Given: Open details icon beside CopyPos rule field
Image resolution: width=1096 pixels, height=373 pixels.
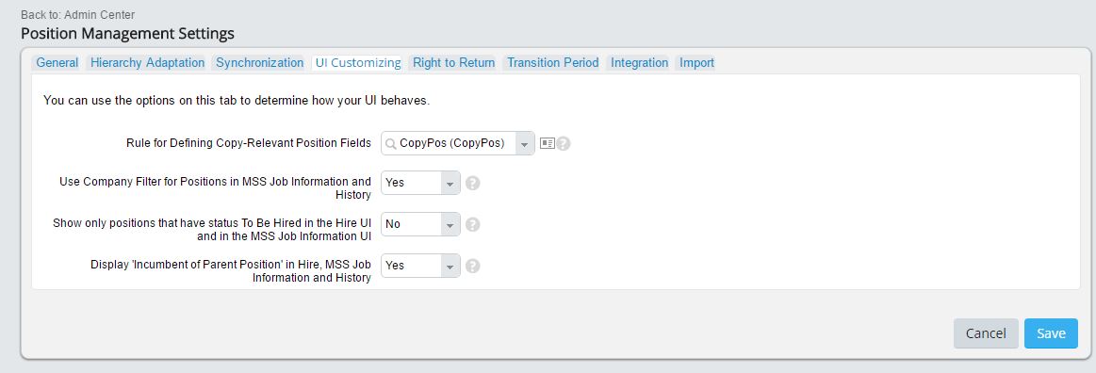Looking at the screenshot, I should click(x=548, y=143).
